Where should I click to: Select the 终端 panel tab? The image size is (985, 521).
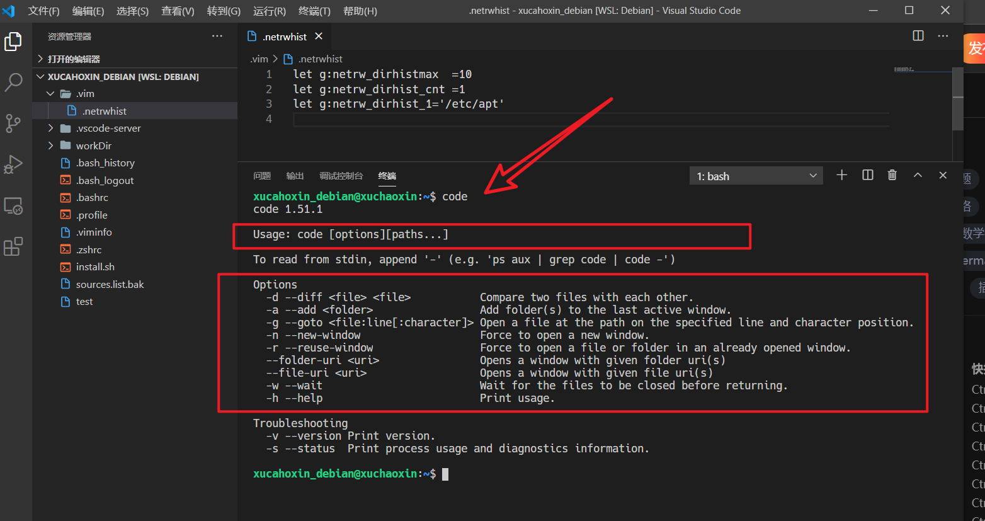(x=387, y=176)
